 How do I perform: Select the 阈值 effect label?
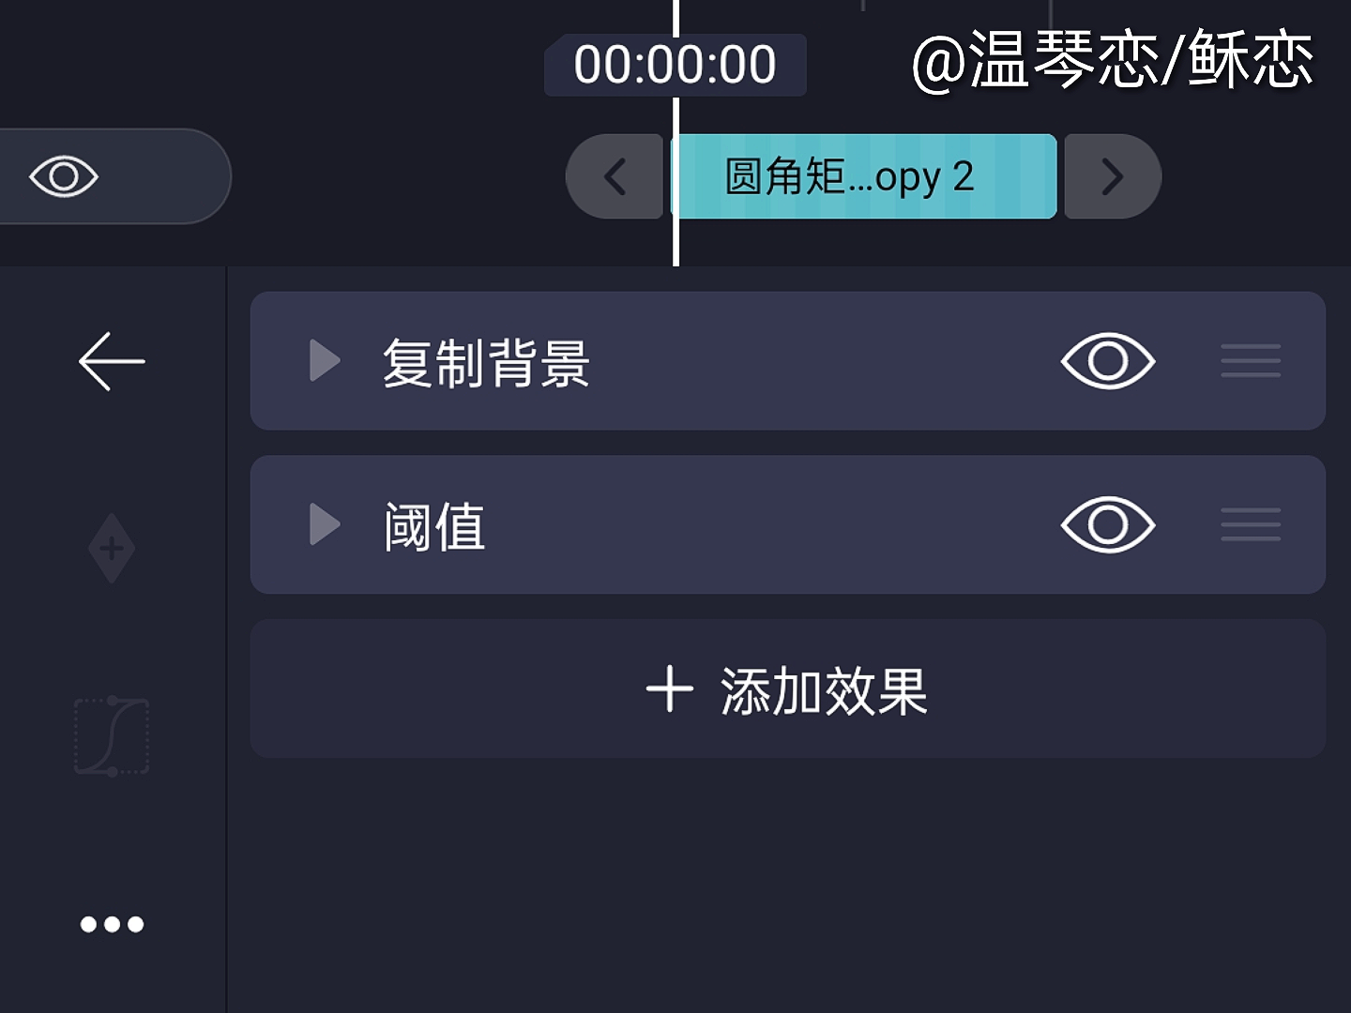coord(434,526)
